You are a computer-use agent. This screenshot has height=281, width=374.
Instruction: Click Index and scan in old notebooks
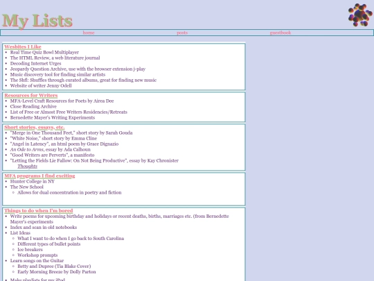(x=44, y=228)
